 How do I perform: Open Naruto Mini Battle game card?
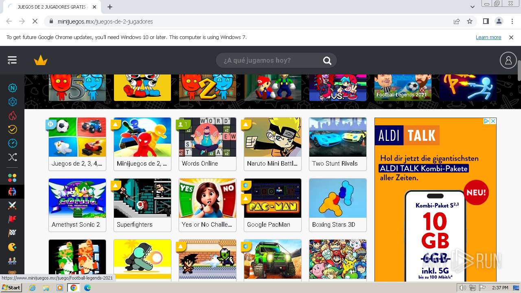273,144
